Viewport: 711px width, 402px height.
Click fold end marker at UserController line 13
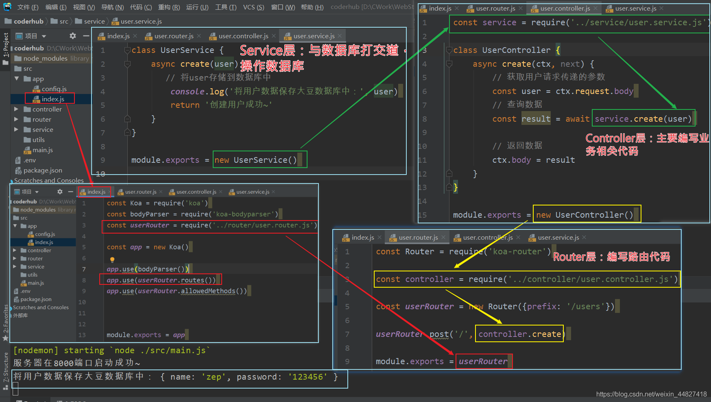449,187
